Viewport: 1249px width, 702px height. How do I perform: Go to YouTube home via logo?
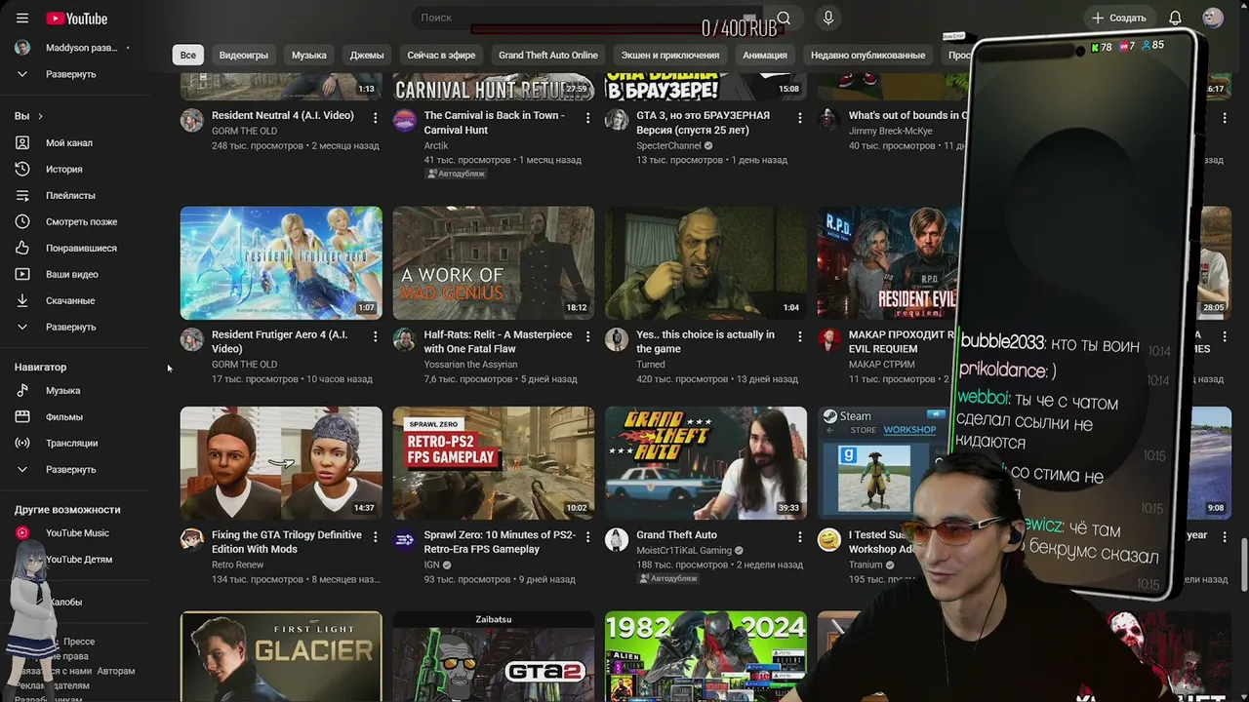pos(76,19)
